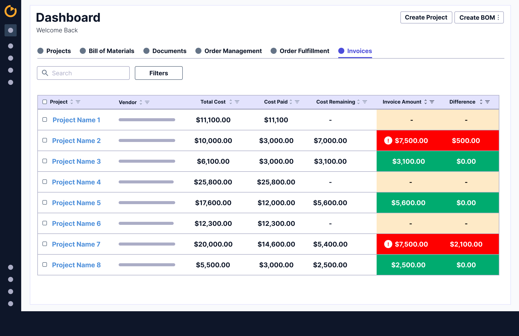Sort table by Cost Remaining arrows
The height and width of the screenshot is (336, 519).
(358, 102)
